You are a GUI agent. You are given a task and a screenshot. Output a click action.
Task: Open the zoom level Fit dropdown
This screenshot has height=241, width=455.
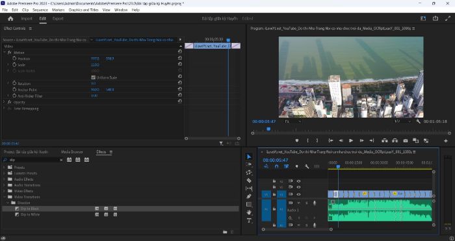coord(293,121)
